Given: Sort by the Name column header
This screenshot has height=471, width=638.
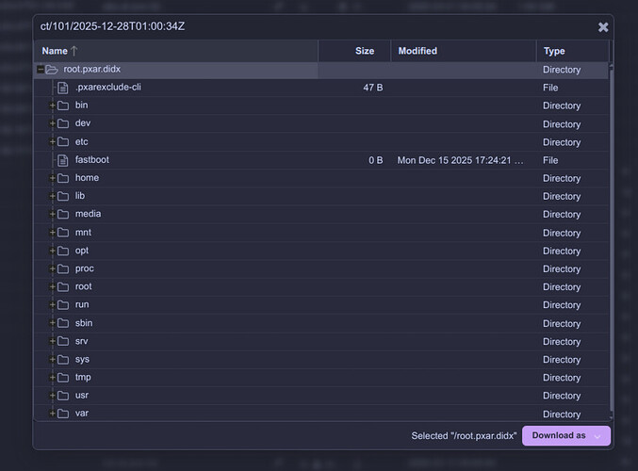Looking at the screenshot, I should pyautogui.click(x=55, y=51).
